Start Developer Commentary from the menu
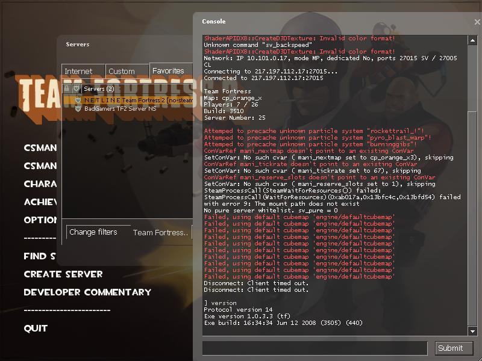This screenshot has height=361, width=482. (x=87, y=292)
